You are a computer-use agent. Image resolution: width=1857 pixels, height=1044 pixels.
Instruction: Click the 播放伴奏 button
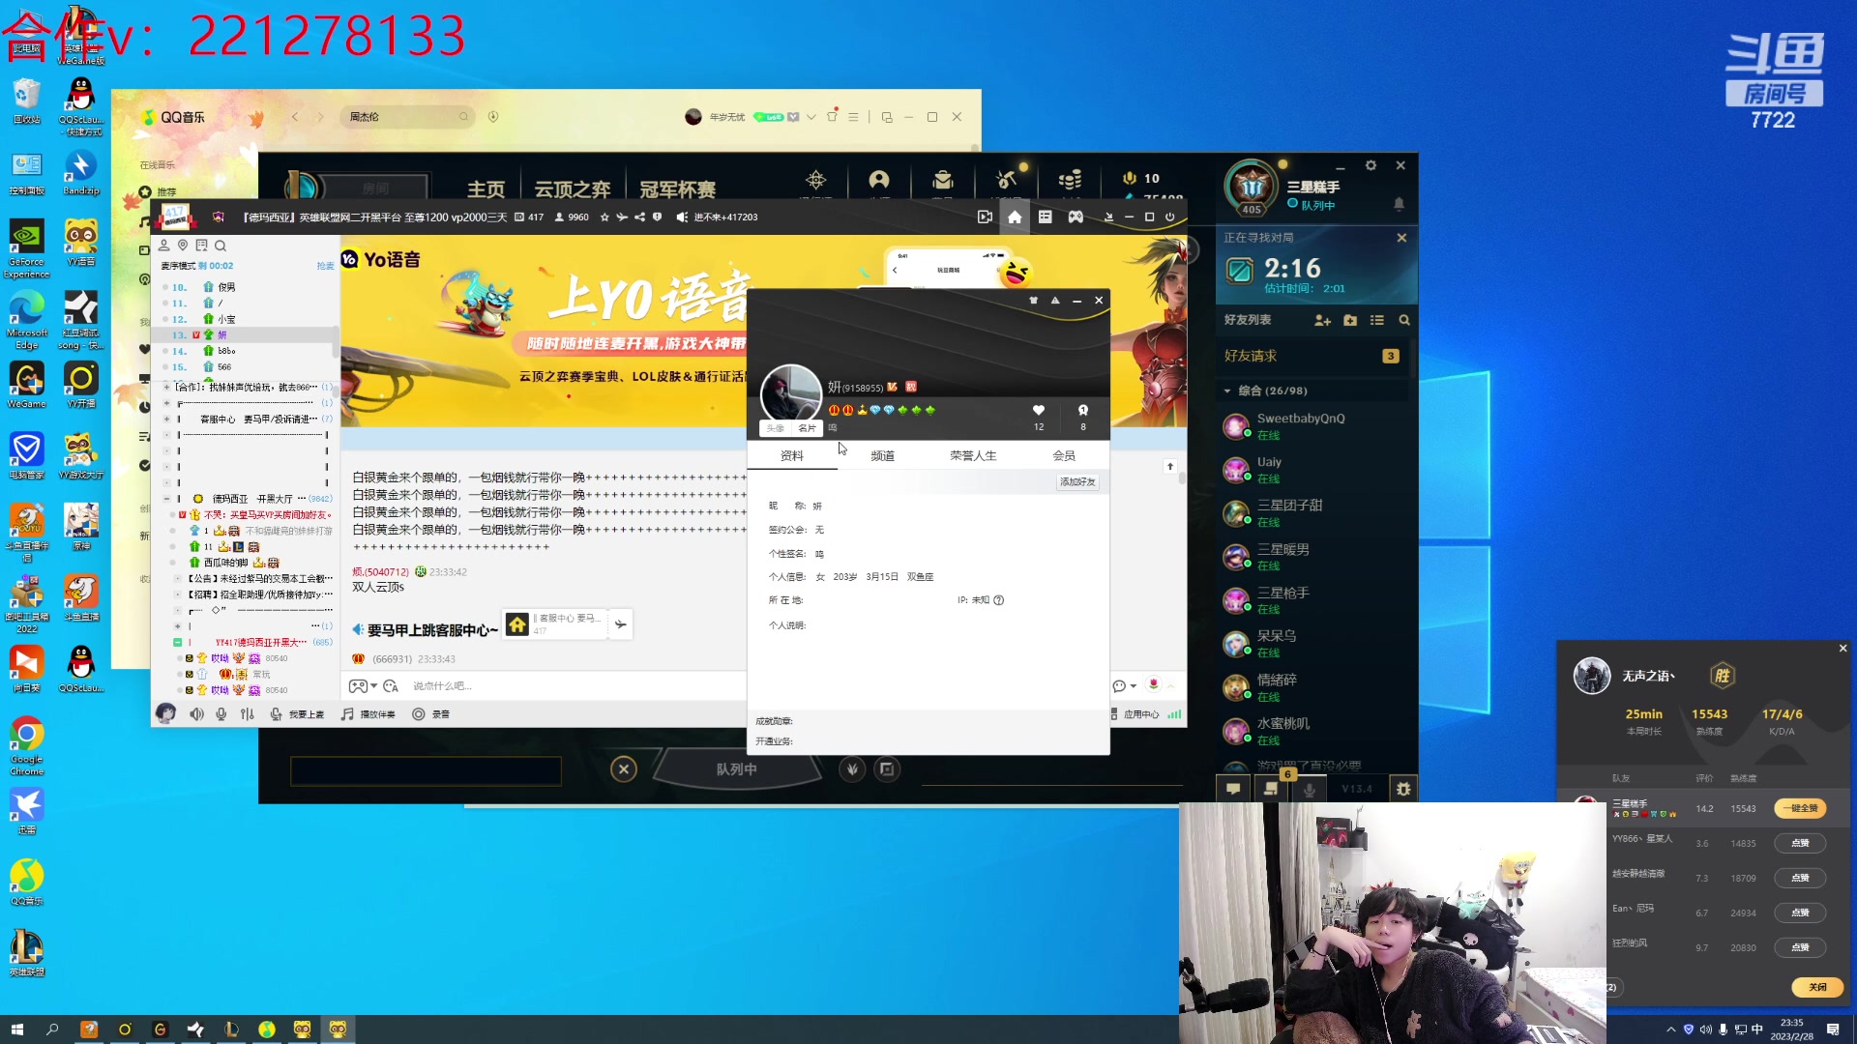(368, 714)
